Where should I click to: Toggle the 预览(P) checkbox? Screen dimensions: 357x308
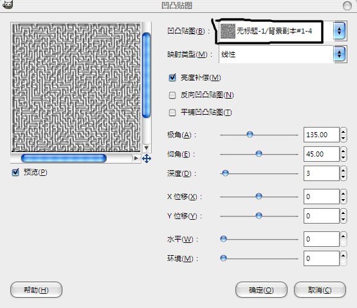point(15,172)
